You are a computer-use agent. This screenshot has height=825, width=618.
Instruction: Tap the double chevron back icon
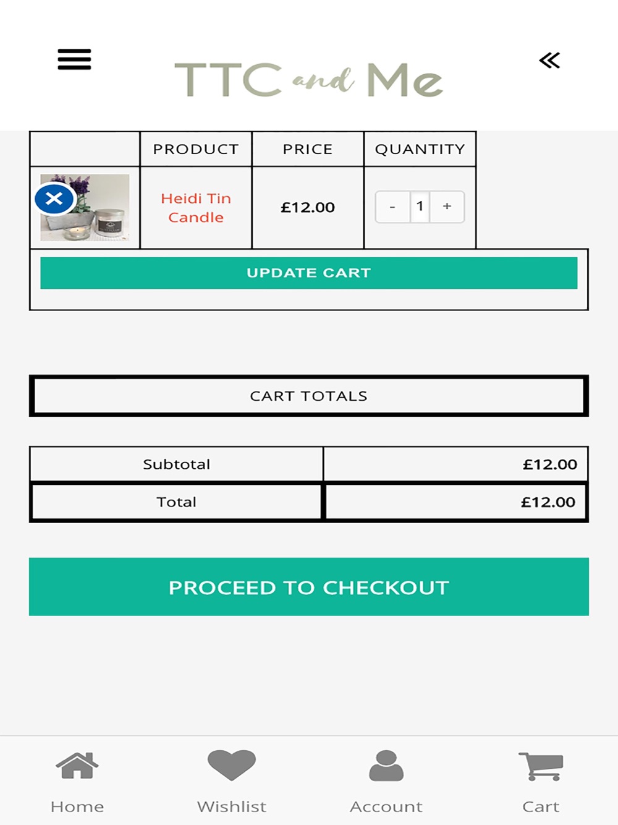tap(549, 60)
